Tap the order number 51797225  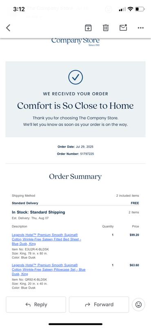pos(87,154)
